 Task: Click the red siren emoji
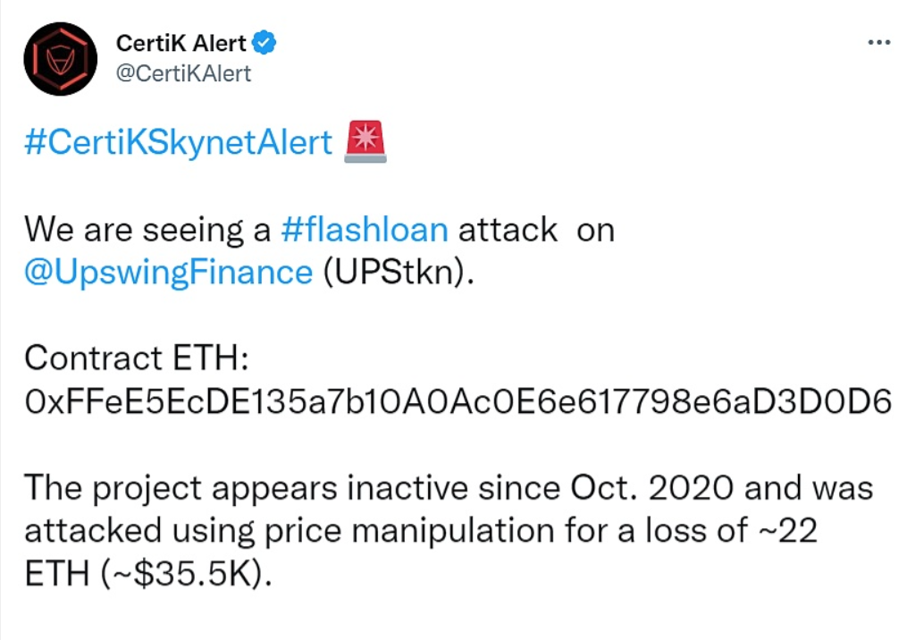365,143
